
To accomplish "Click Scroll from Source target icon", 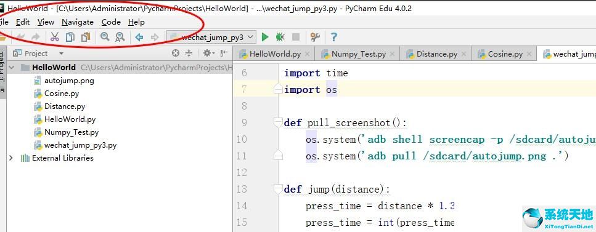I will tap(175, 53).
